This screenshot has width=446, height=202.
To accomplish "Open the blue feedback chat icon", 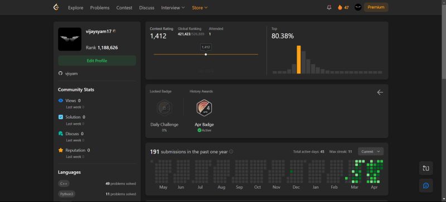I will pyautogui.click(x=426, y=185).
